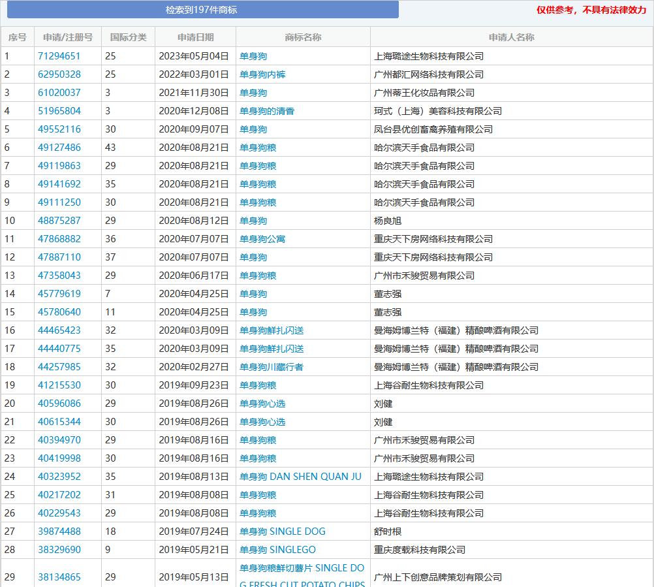Viewport: 654px width, 587px height.
Task: Open registration number 38329690
Action: tap(59, 549)
